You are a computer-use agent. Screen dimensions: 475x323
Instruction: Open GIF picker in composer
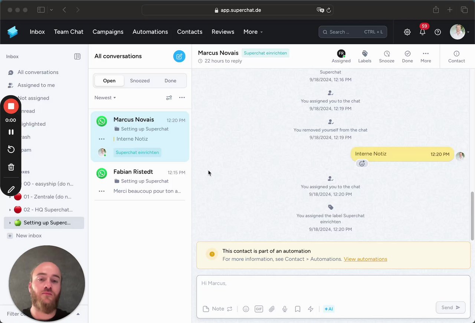(x=259, y=309)
